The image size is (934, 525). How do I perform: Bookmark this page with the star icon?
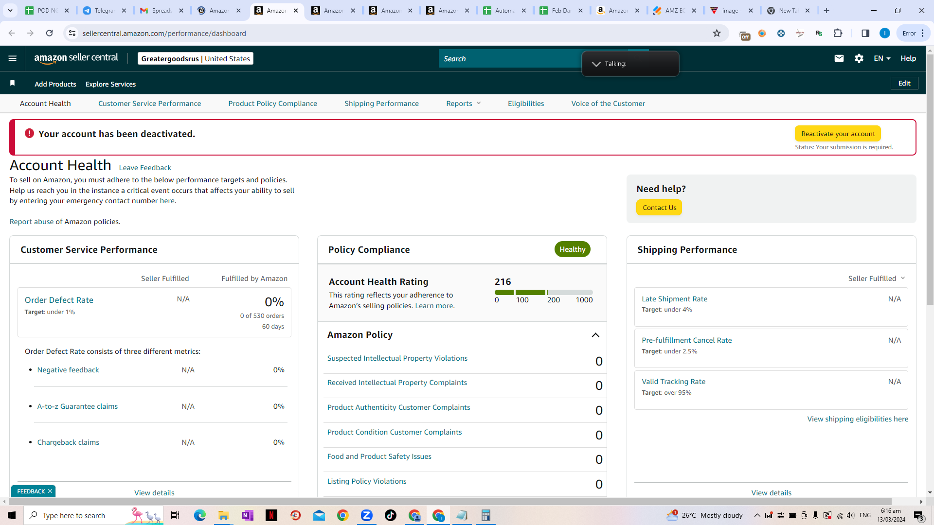click(717, 33)
